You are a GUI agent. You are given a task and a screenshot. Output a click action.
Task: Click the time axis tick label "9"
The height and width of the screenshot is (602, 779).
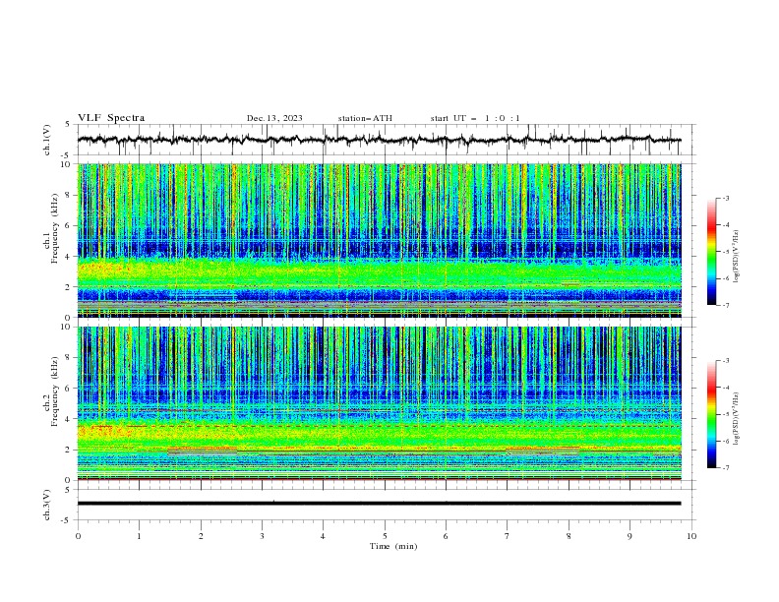(x=629, y=536)
